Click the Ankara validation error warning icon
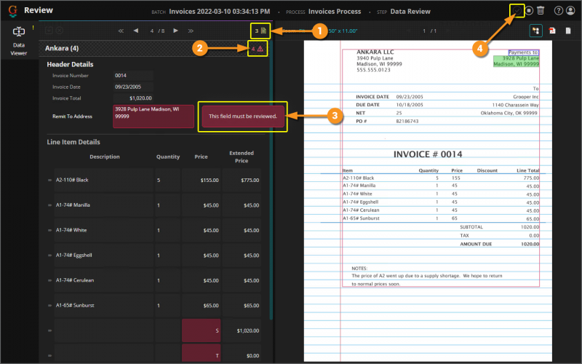 [260, 49]
